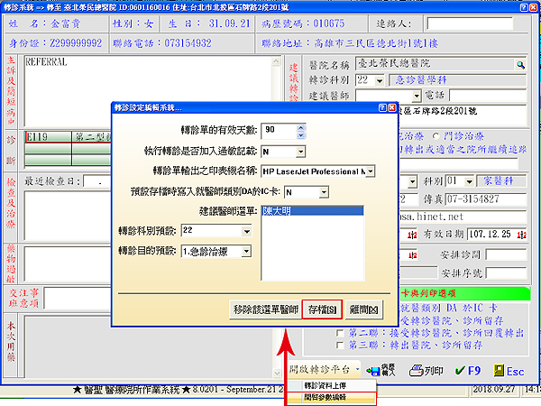The height and width of the screenshot is (406, 541).
Task: Click the 移除該選單醫師 button
Action: [x=264, y=309]
